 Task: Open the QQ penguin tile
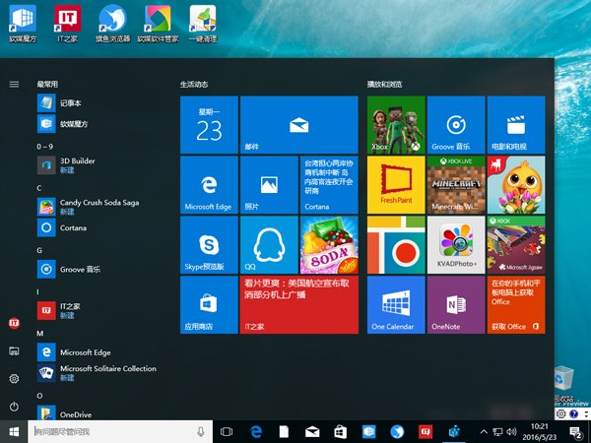pos(269,244)
